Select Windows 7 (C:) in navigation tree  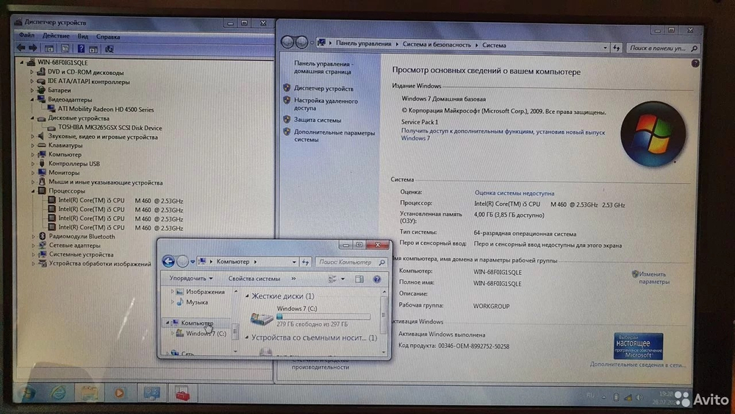[206, 333]
